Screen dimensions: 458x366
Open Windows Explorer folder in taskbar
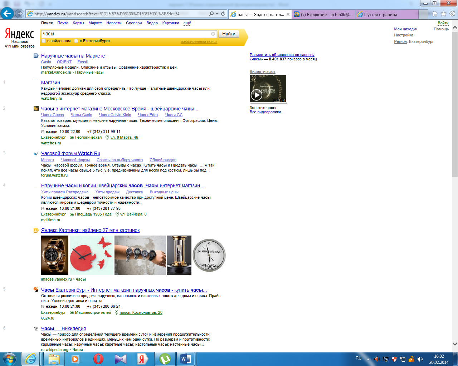point(54,358)
